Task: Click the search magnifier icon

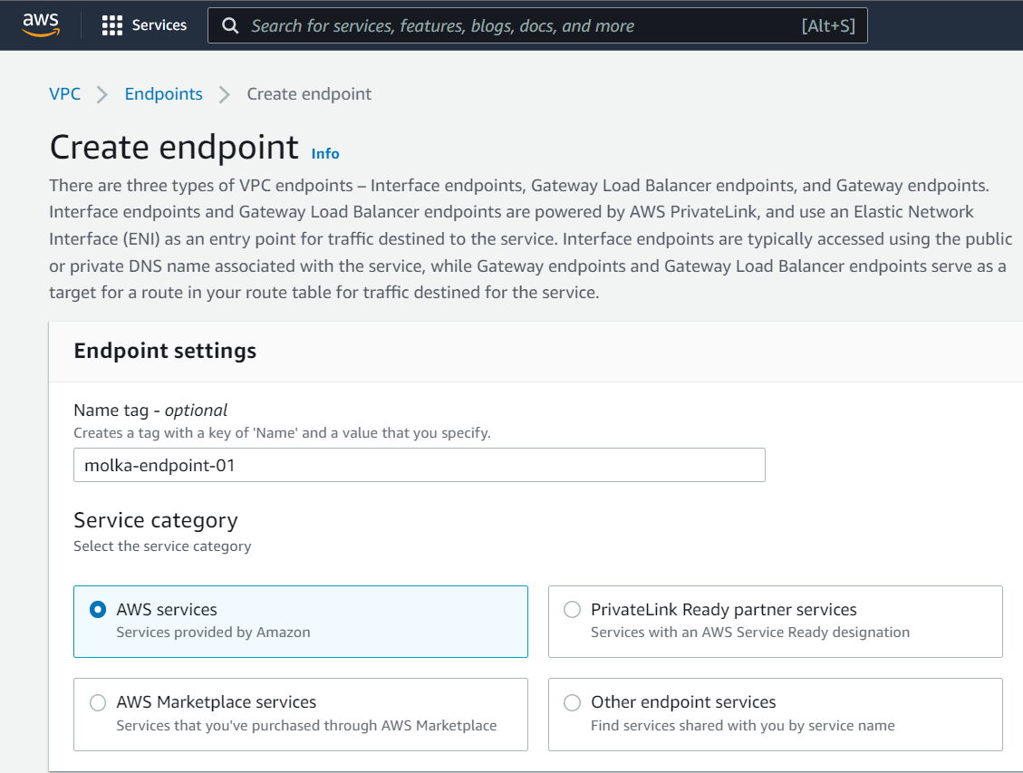Action: coord(229,24)
